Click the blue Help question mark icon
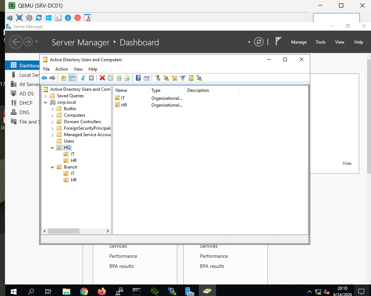 click(138, 78)
